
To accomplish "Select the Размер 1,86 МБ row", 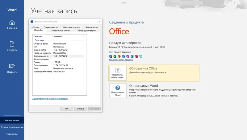I will (x=58, y=62).
